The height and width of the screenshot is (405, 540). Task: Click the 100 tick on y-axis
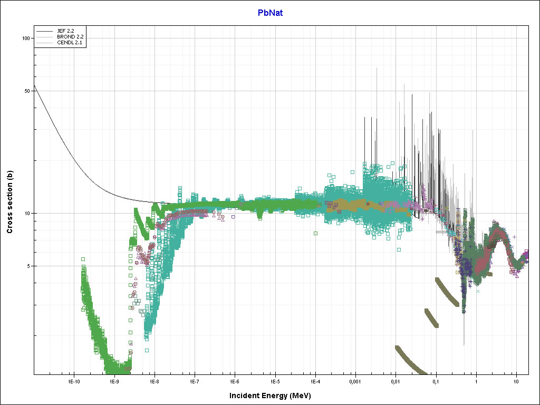point(25,38)
